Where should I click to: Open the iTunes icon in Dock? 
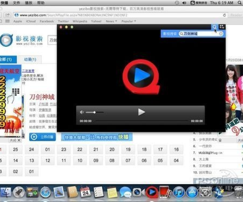coord(179,192)
